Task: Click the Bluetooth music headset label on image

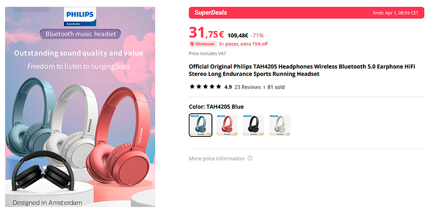Action: pos(81,34)
